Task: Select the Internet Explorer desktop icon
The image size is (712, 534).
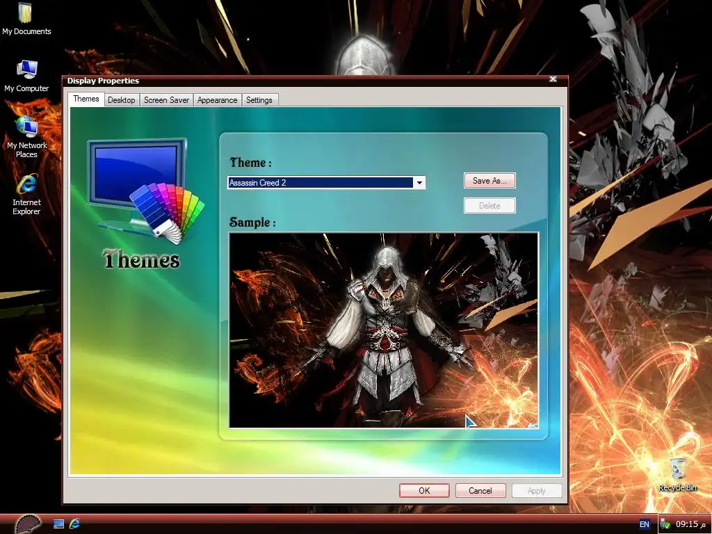Action: tap(26, 194)
